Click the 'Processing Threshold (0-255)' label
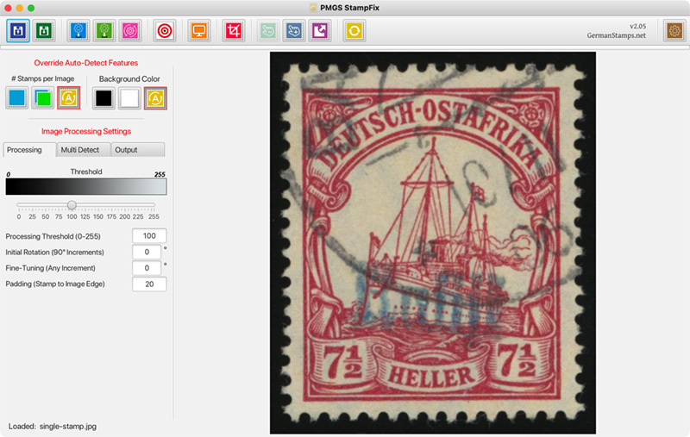This screenshot has width=690, height=437. click(53, 236)
